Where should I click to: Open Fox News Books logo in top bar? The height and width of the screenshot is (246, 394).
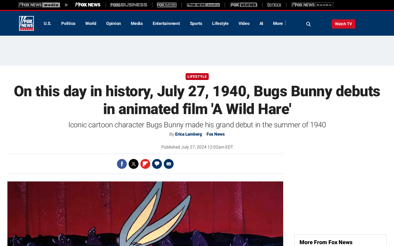(312, 5)
